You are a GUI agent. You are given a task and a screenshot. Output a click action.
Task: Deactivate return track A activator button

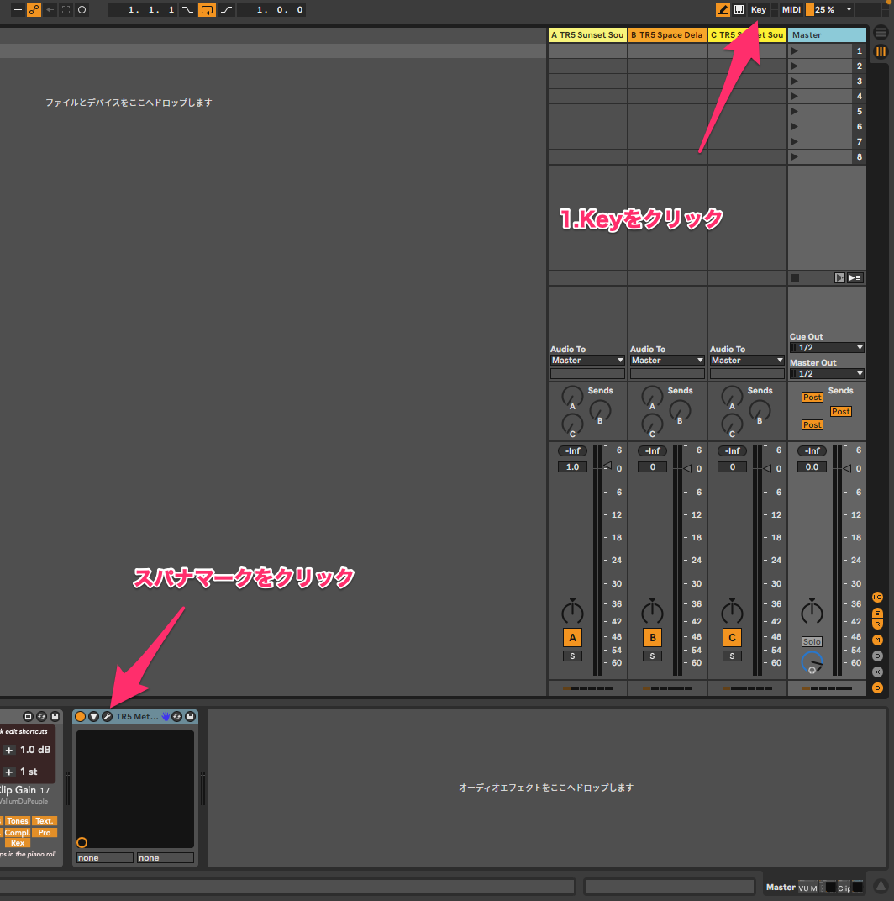(x=572, y=637)
